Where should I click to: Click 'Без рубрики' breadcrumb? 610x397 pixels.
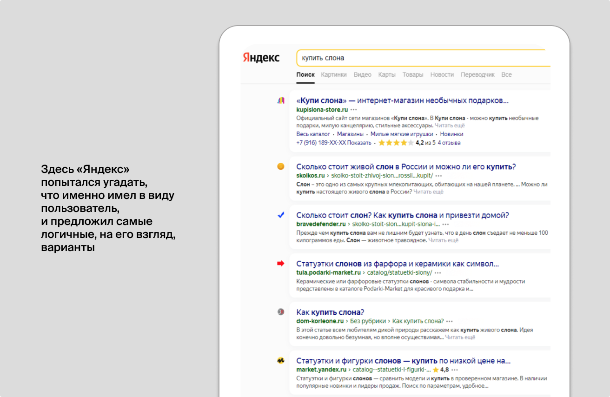click(368, 321)
